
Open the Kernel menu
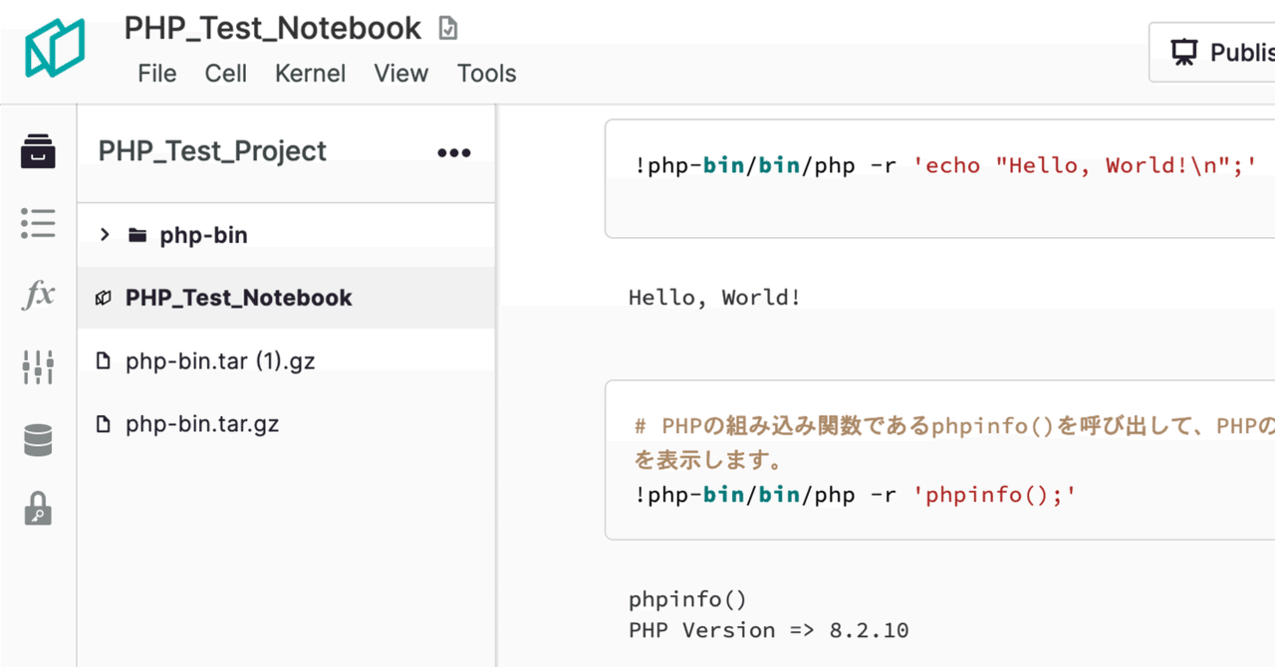point(310,73)
